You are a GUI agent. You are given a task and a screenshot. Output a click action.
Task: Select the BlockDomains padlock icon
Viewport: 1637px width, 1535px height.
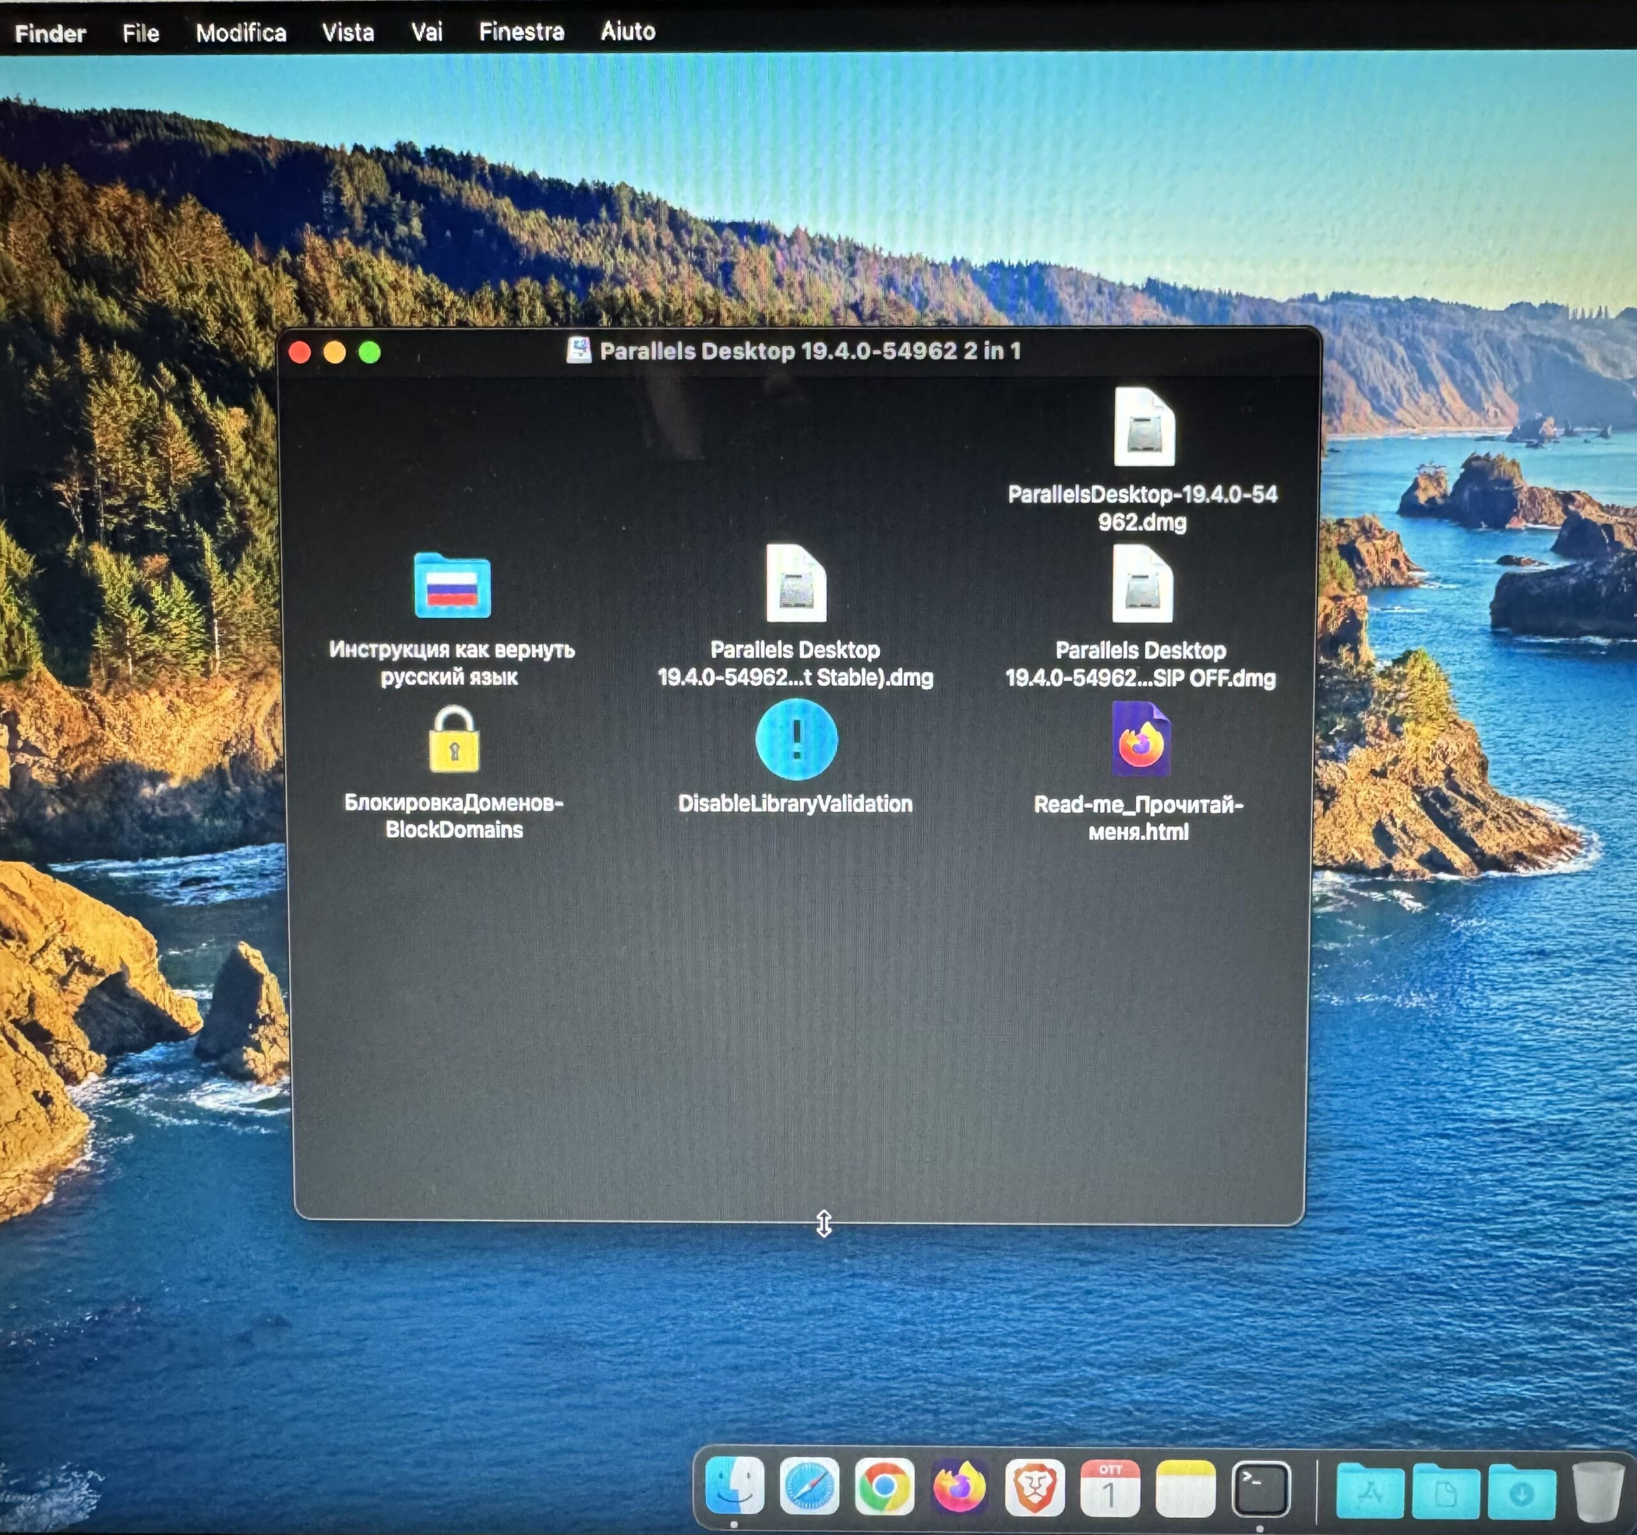[454, 739]
